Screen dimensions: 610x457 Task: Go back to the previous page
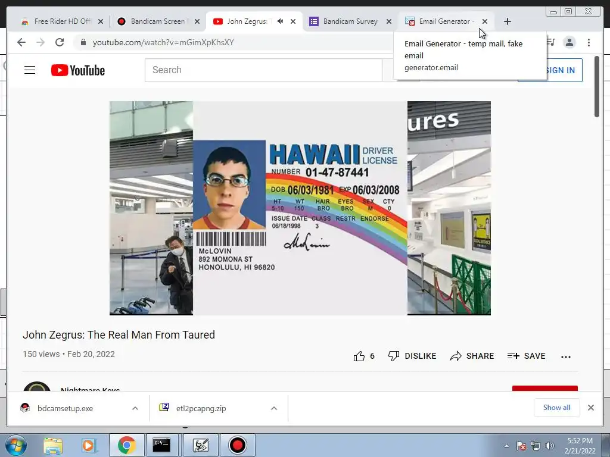[x=21, y=42]
